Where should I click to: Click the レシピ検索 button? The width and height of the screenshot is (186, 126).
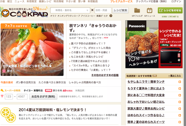pyautogui.click(x=120, y=10)
